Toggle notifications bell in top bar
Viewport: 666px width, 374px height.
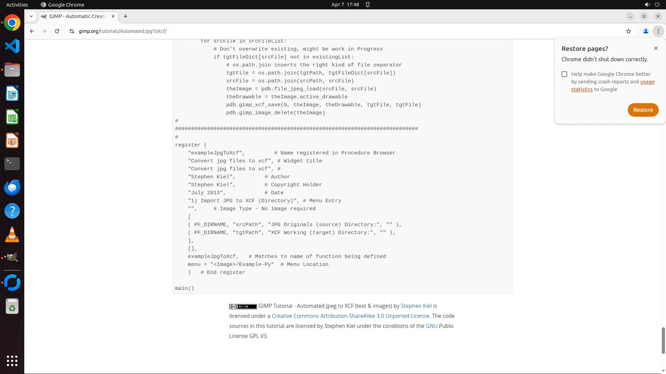(x=368, y=5)
